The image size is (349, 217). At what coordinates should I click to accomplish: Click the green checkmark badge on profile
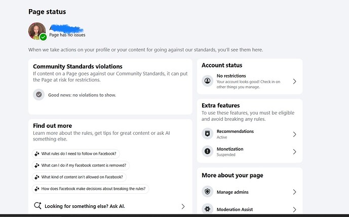tap(43, 37)
